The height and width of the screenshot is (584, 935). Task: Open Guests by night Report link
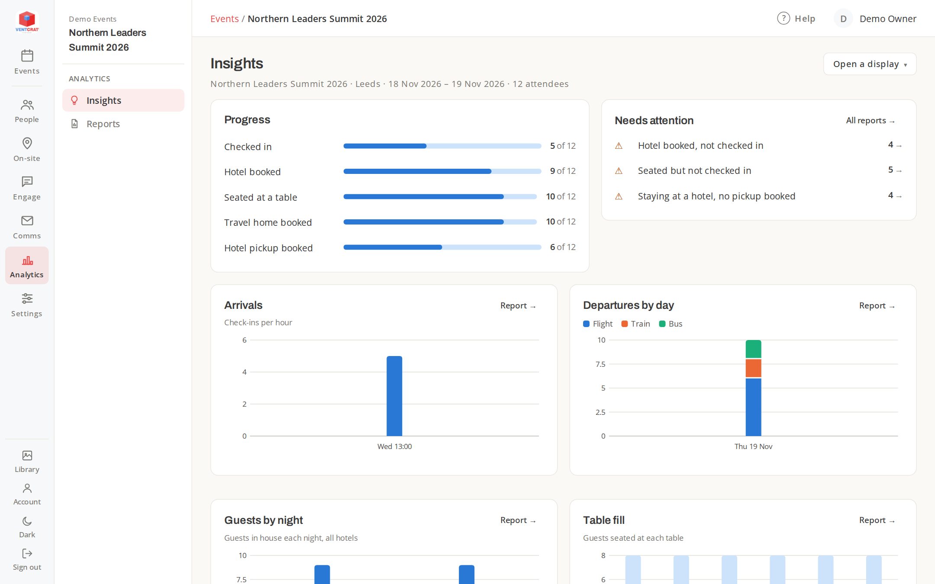tap(518, 520)
